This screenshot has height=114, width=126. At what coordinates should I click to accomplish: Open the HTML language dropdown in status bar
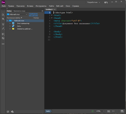[100, 111]
